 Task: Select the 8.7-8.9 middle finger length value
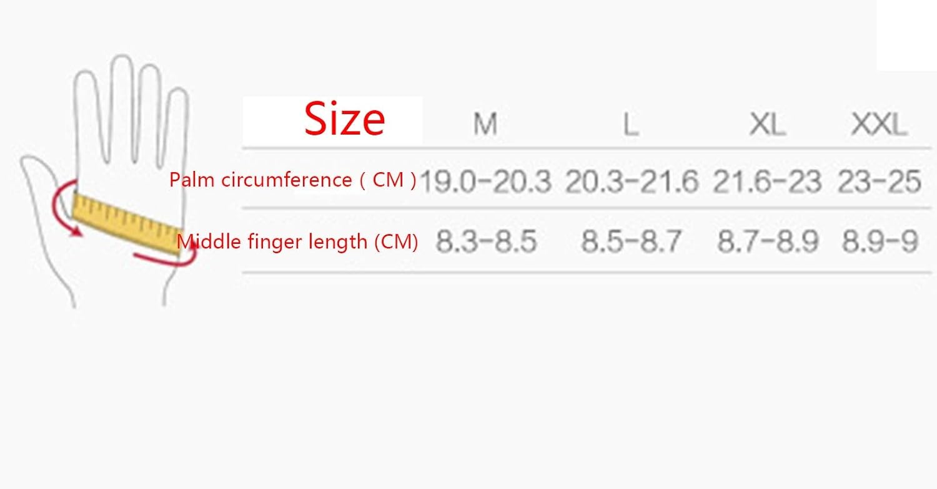point(767,241)
